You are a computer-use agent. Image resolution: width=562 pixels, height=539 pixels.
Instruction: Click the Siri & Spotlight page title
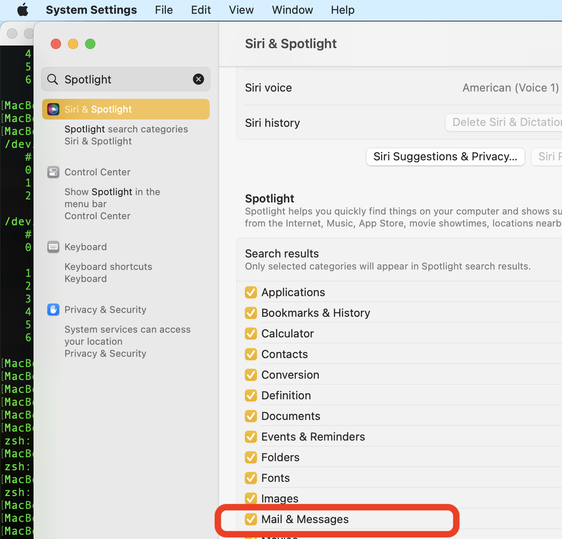point(291,44)
